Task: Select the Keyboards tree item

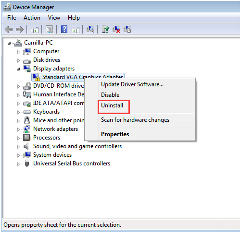Action: (x=46, y=112)
